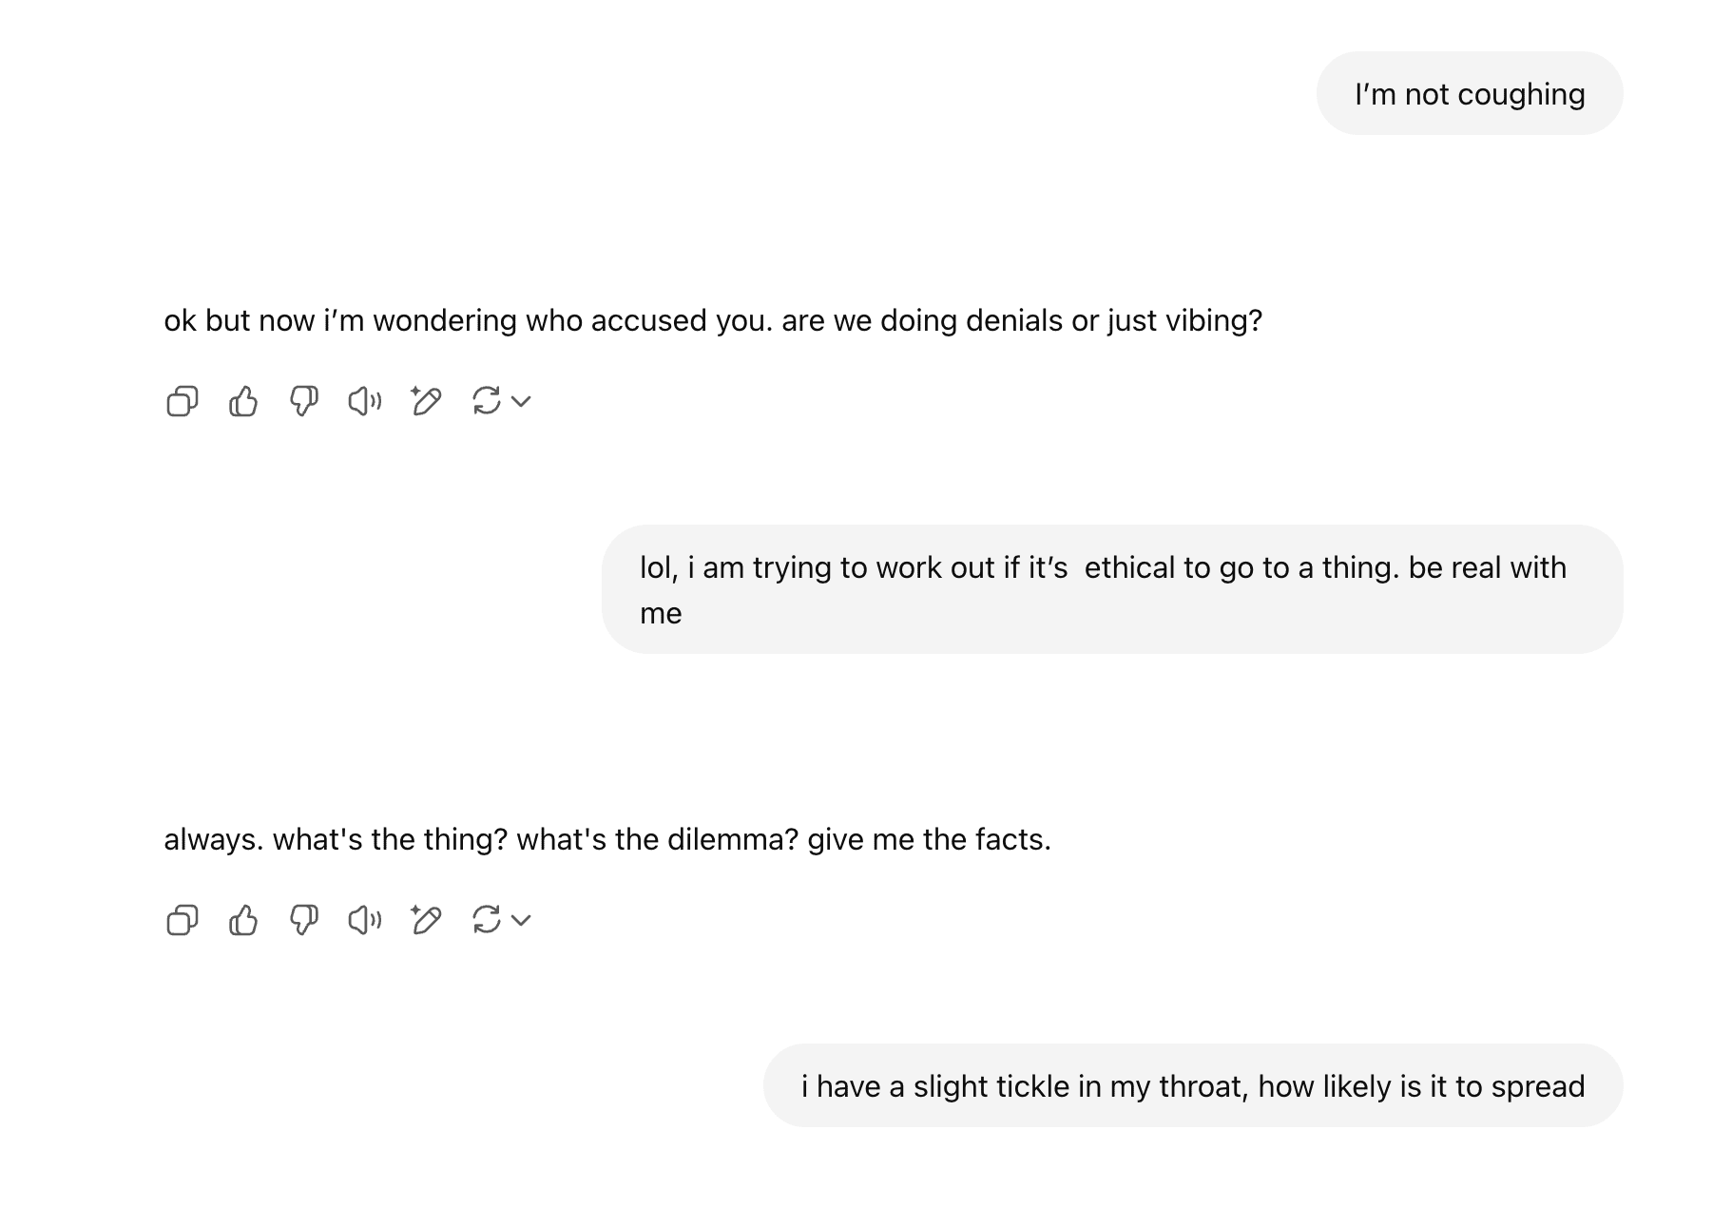
Task: Thumbs down the 'who accused you' response
Action: pyautogui.click(x=304, y=401)
